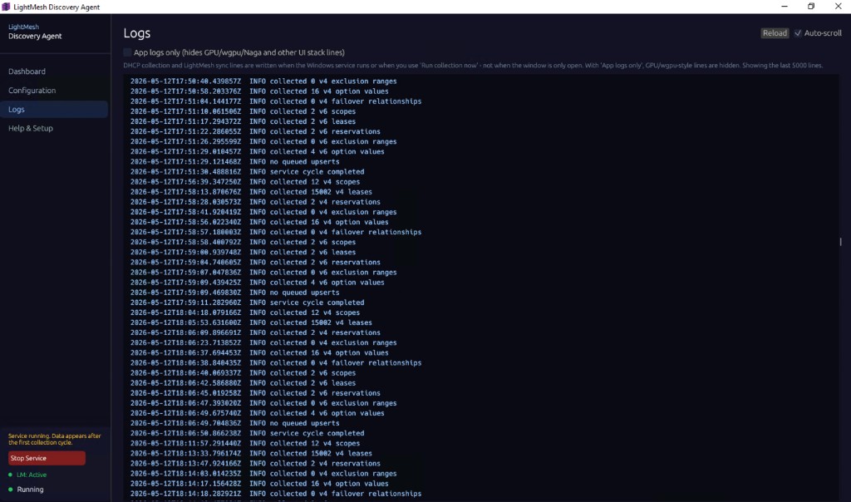
Task: Select log line at 18:06:38 failover relationships
Action: pos(276,362)
